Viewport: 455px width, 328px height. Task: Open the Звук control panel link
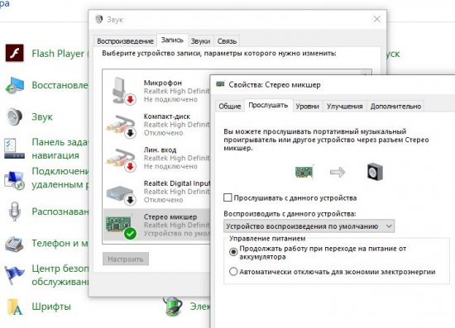(x=42, y=116)
